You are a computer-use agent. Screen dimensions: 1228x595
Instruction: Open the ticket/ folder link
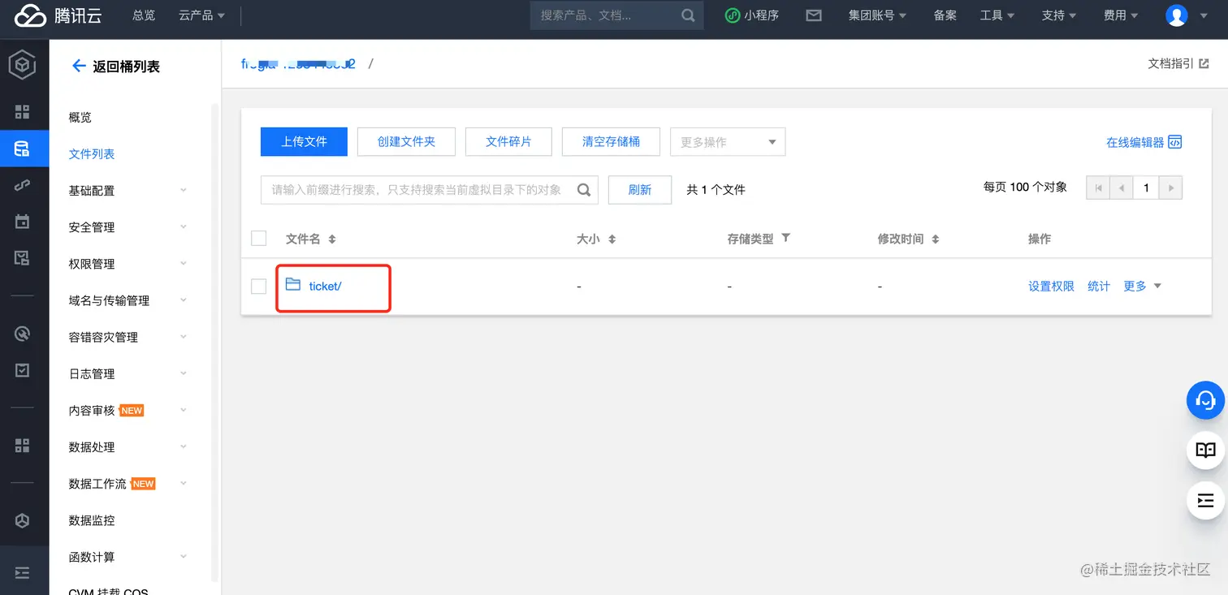pos(325,286)
